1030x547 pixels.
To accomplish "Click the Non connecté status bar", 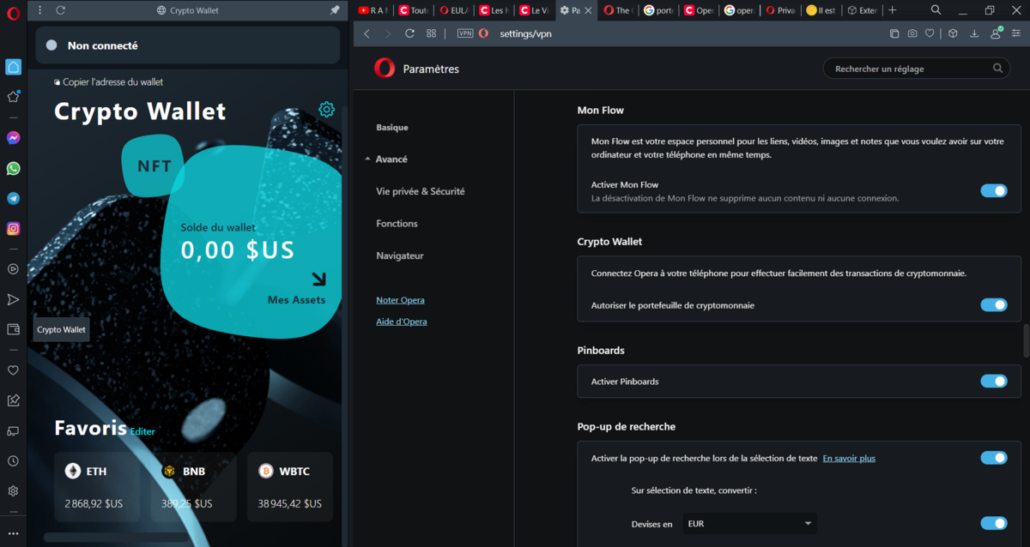I will click(188, 45).
